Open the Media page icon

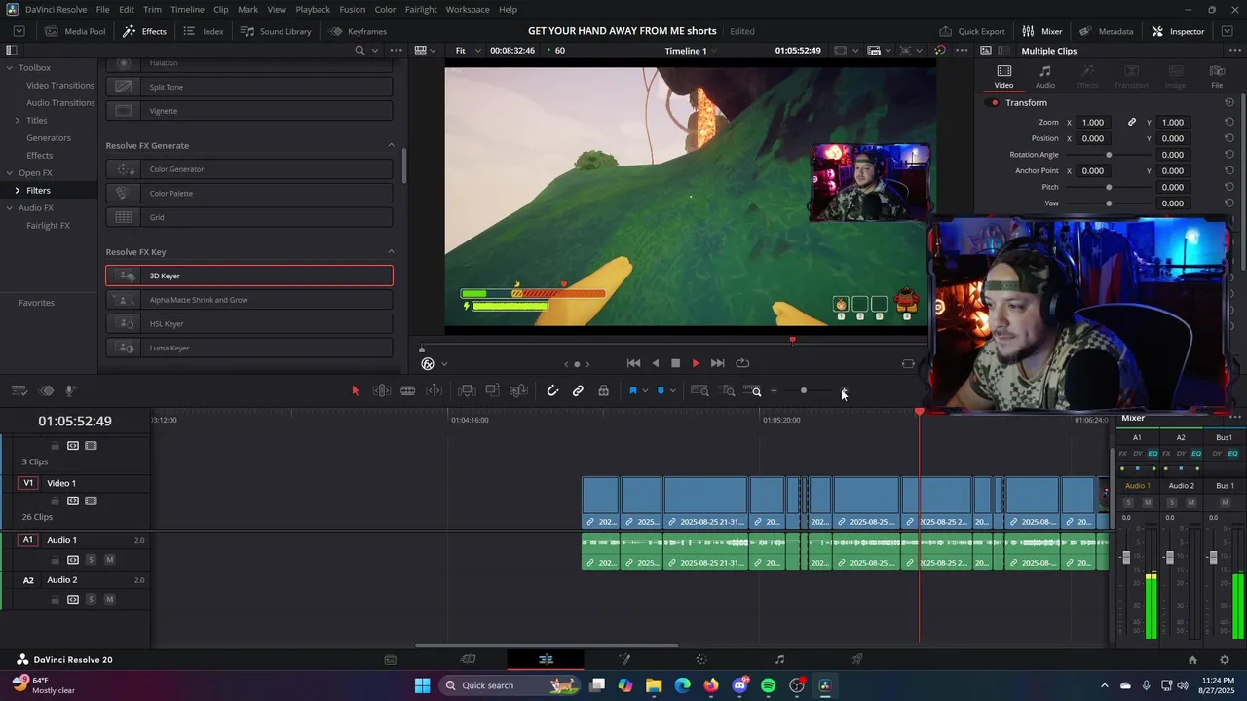(390, 659)
